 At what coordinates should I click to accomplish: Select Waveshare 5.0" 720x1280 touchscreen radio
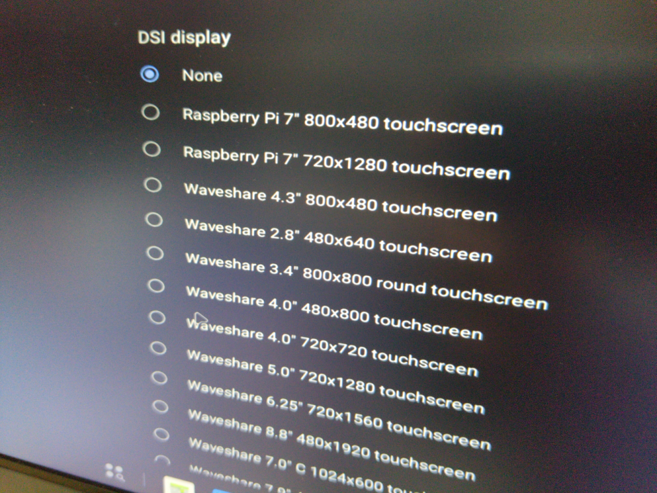pos(158,348)
